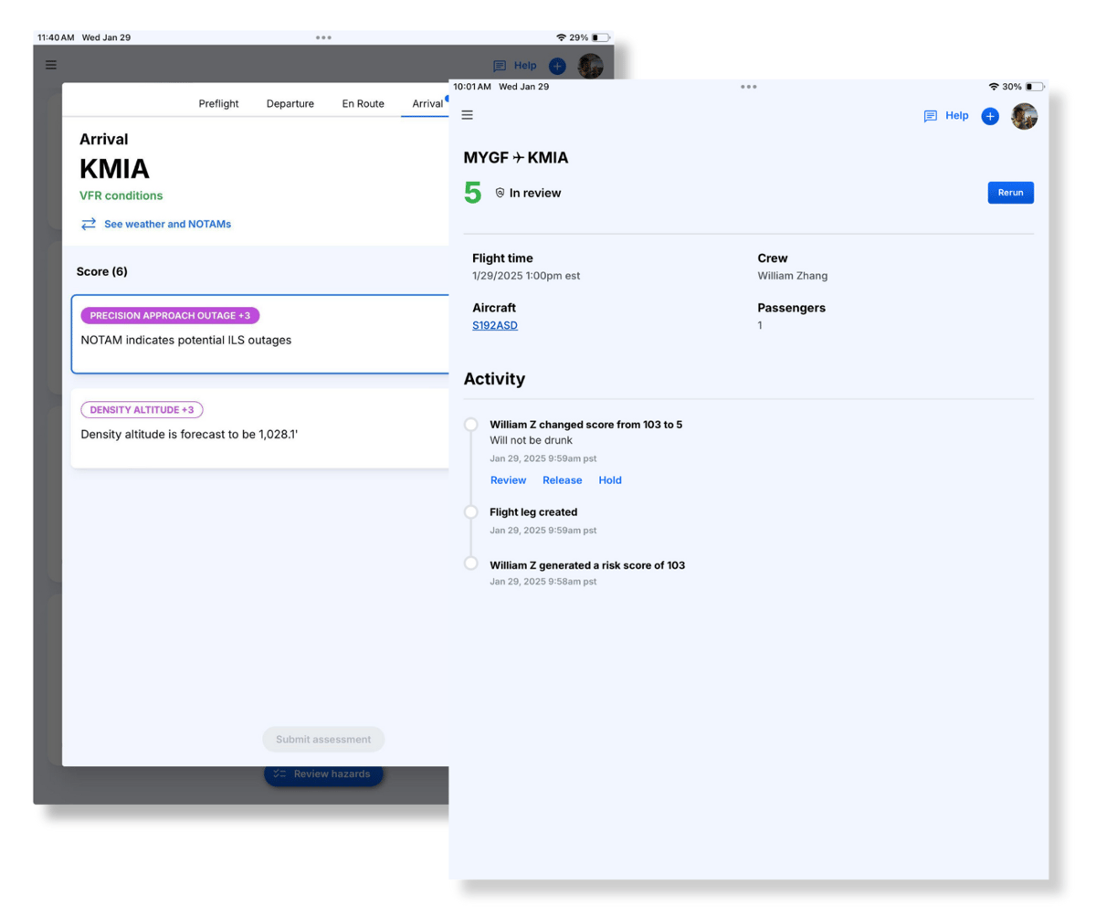Viewport: 1096px width, 916px height.
Task: Expand the Precision Approach Outage tag pill
Action: pyautogui.click(x=170, y=315)
